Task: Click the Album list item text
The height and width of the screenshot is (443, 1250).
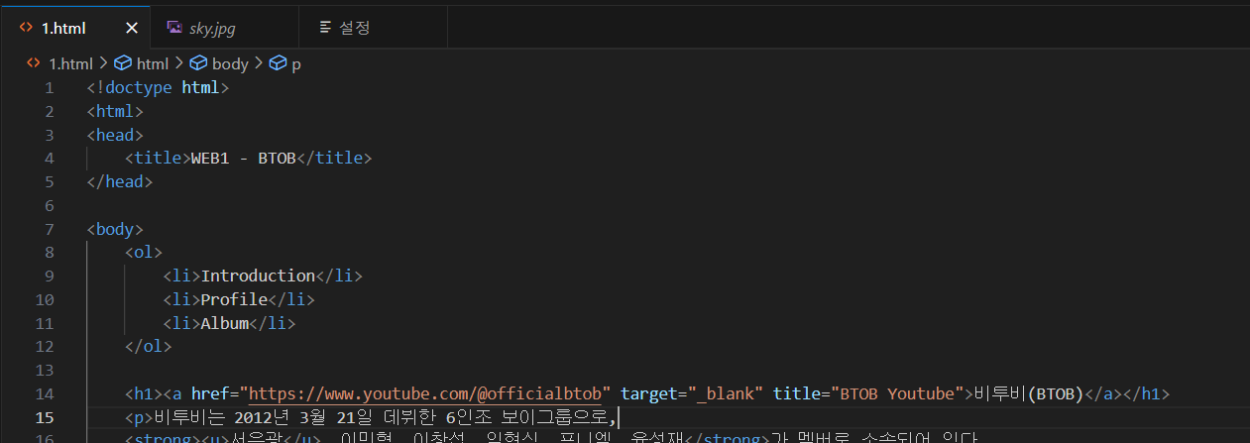Action: 225,323
